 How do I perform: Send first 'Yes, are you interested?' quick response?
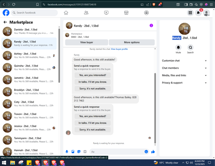[x=92, y=75]
